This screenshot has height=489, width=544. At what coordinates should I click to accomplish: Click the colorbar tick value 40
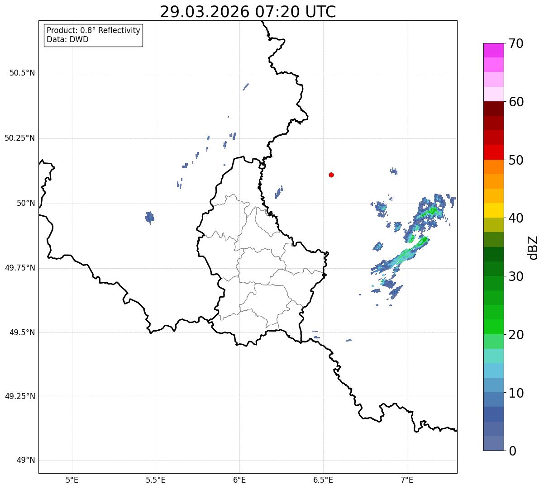(516, 218)
